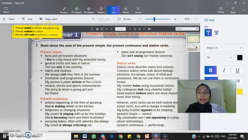
Task: Open the Canvas tab
Action: click(x=138, y=10)
